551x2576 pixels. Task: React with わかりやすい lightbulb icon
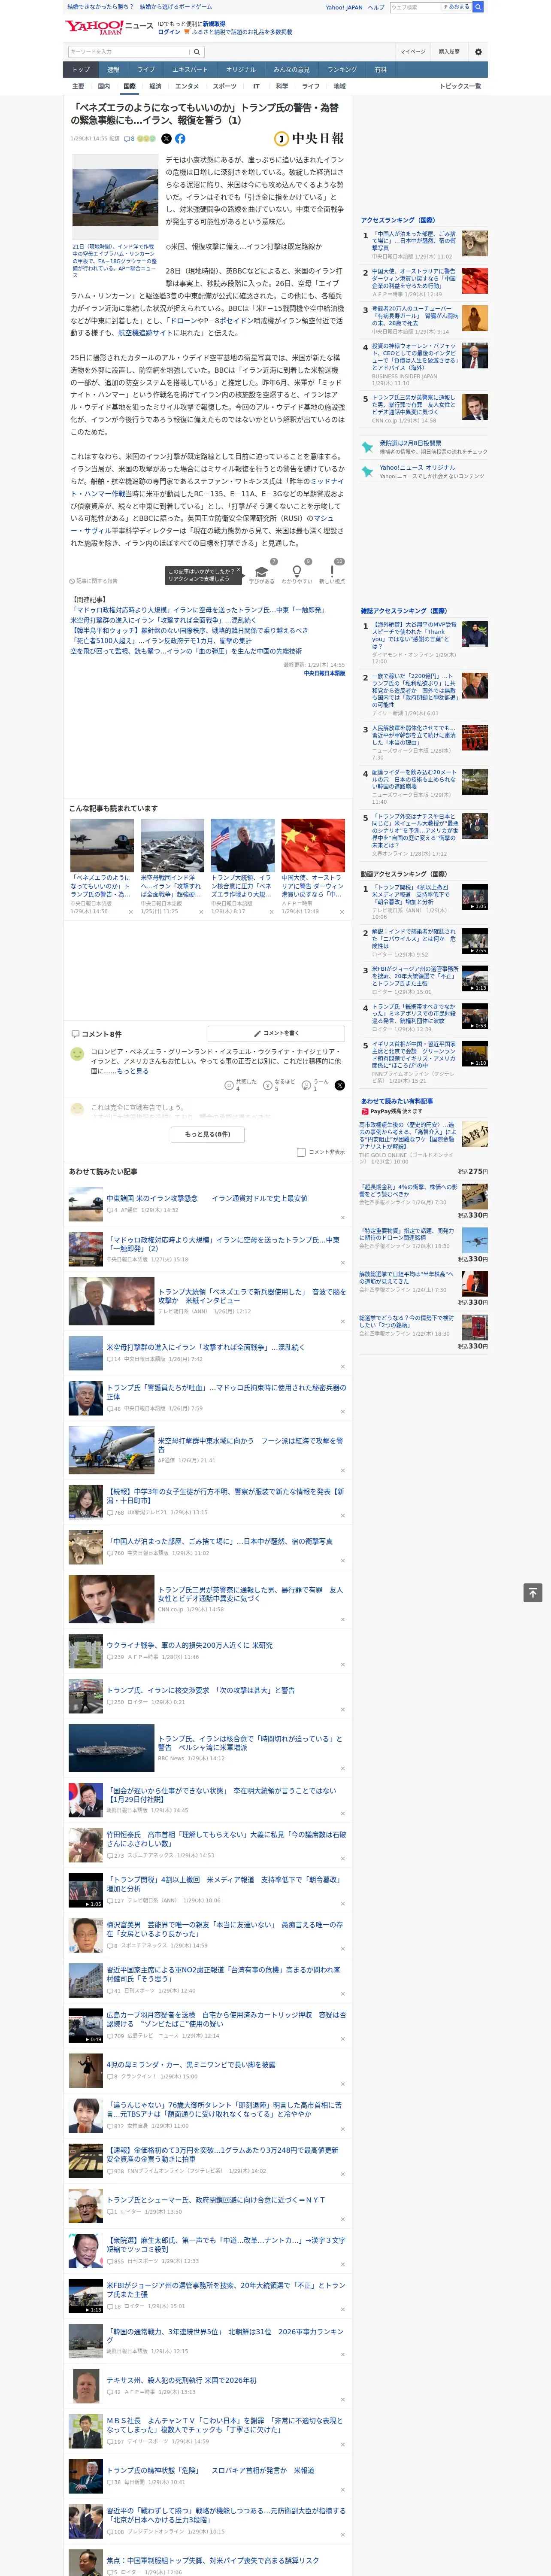pos(297,572)
